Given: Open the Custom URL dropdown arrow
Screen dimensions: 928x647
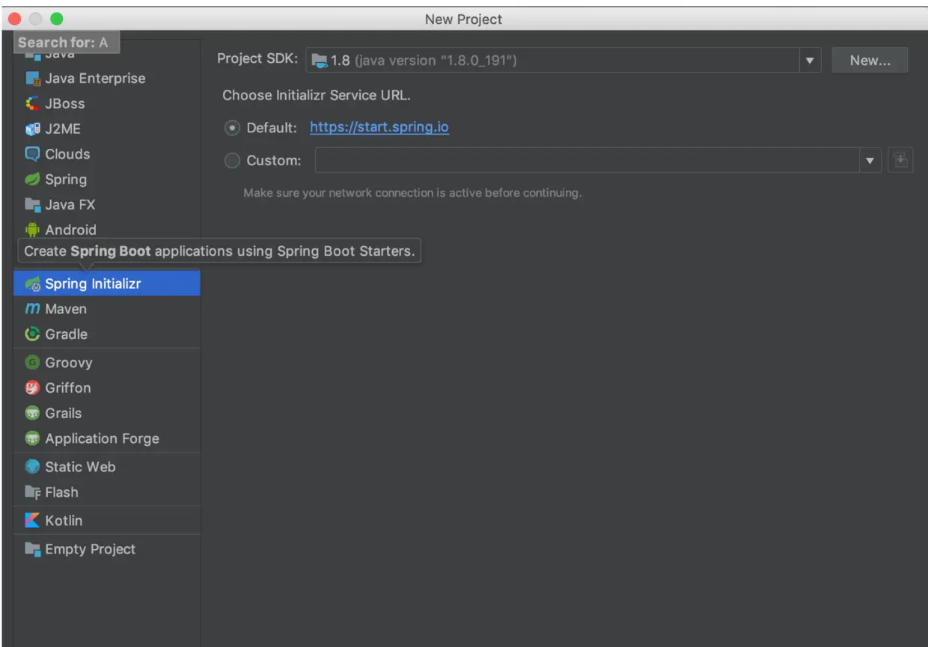Looking at the screenshot, I should [870, 160].
